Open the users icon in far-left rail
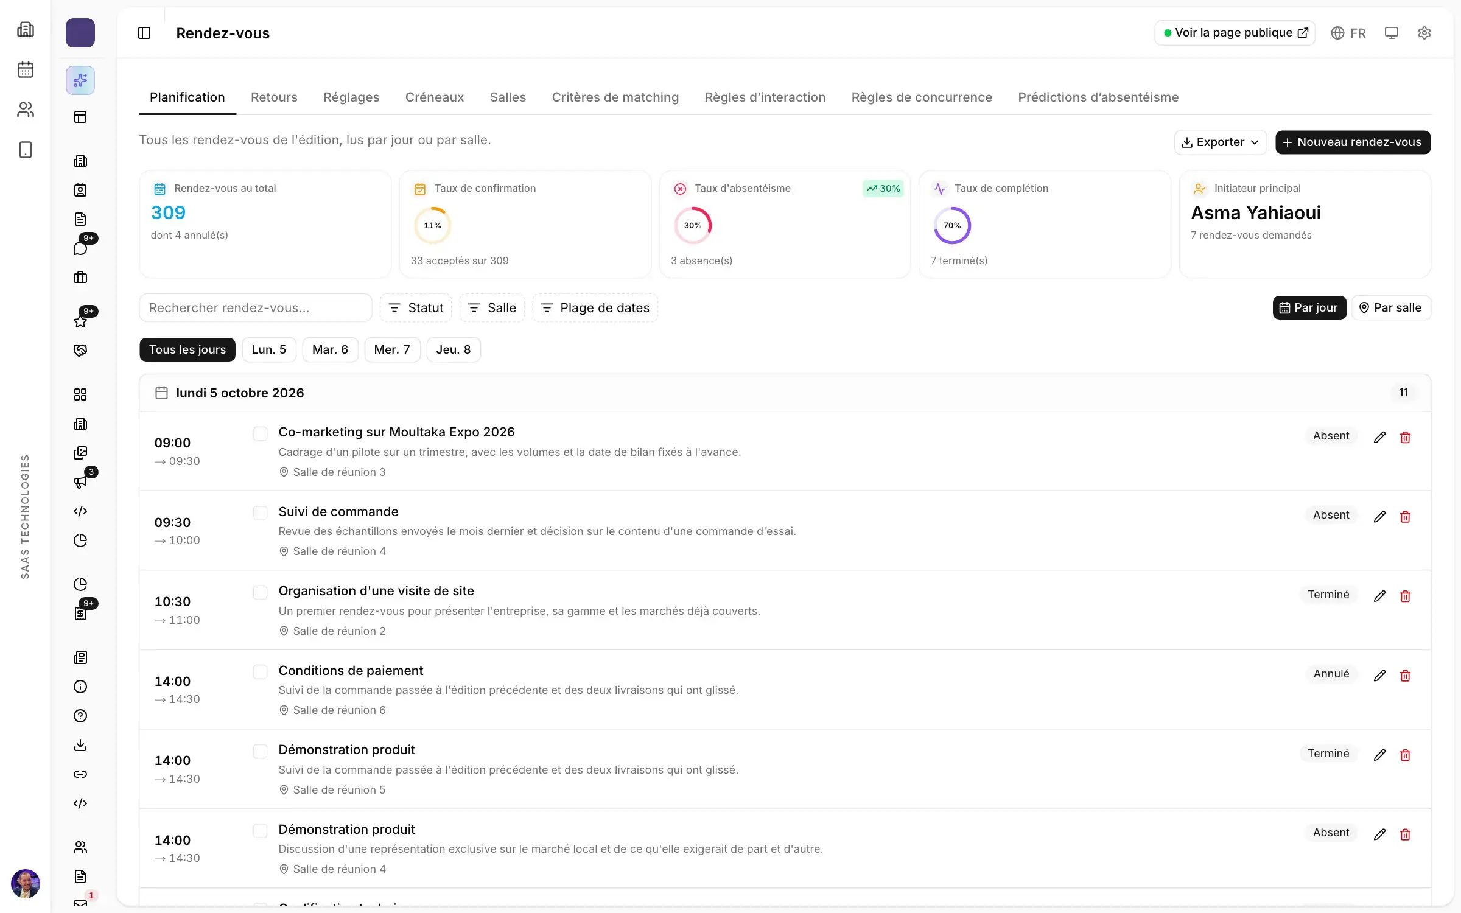This screenshot has width=1461, height=913. (26, 110)
